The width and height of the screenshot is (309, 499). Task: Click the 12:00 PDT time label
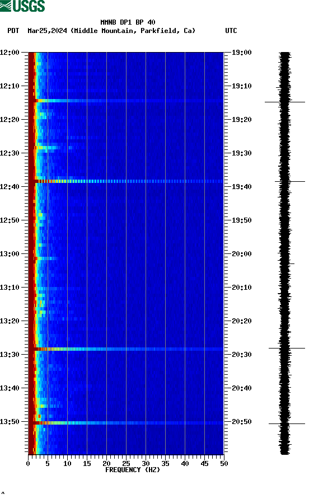coord(10,53)
